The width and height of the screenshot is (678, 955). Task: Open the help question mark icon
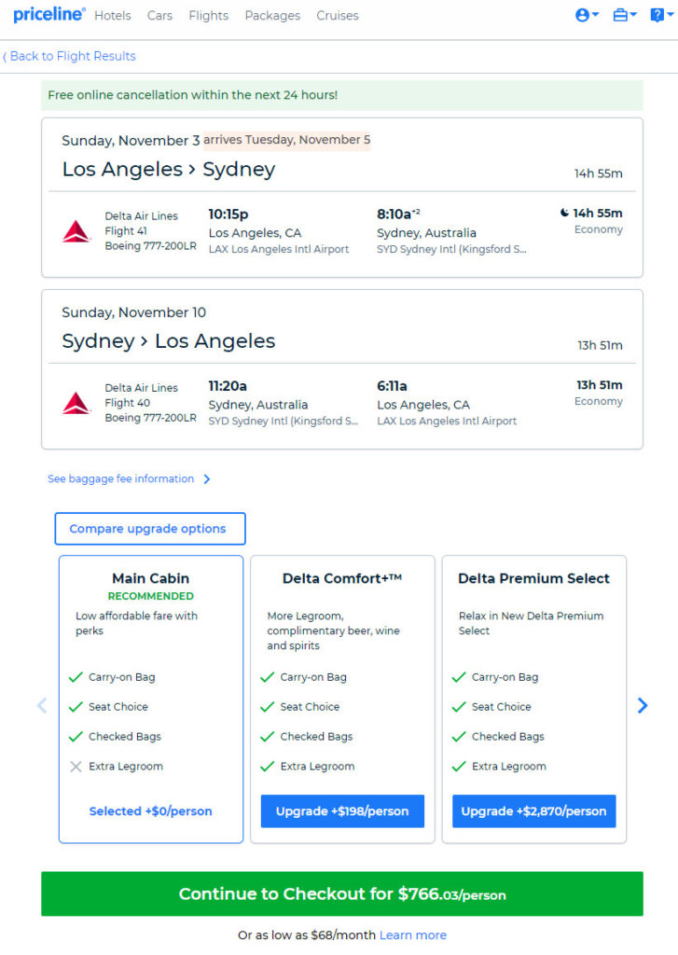click(x=661, y=15)
